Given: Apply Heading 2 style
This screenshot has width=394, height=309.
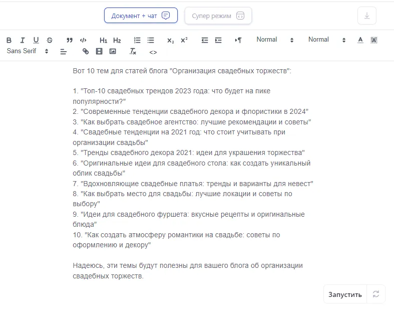Looking at the screenshot, I should click(117, 40).
